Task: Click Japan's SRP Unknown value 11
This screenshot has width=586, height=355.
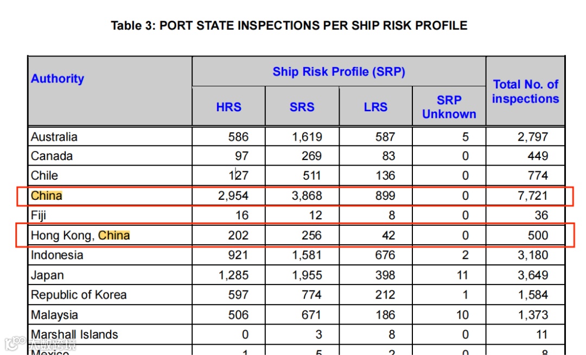Action: [x=462, y=275]
